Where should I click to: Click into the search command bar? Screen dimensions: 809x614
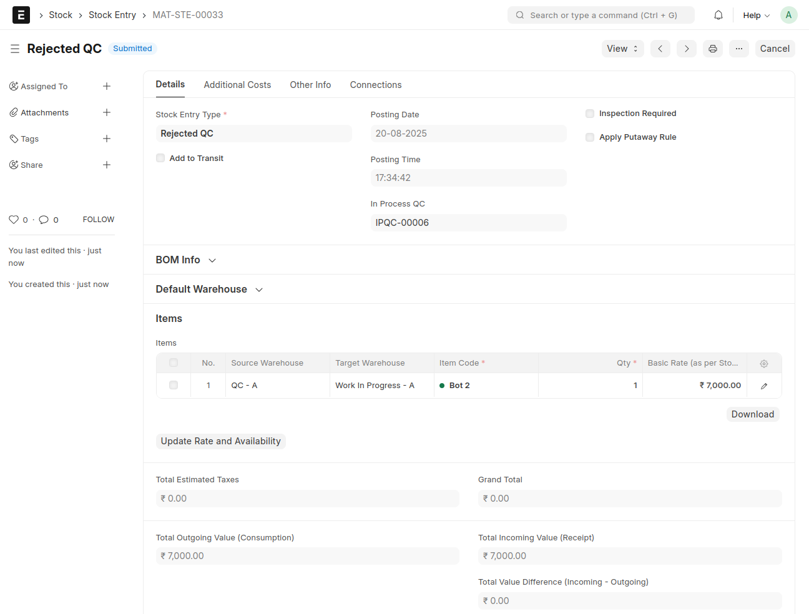click(601, 15)
